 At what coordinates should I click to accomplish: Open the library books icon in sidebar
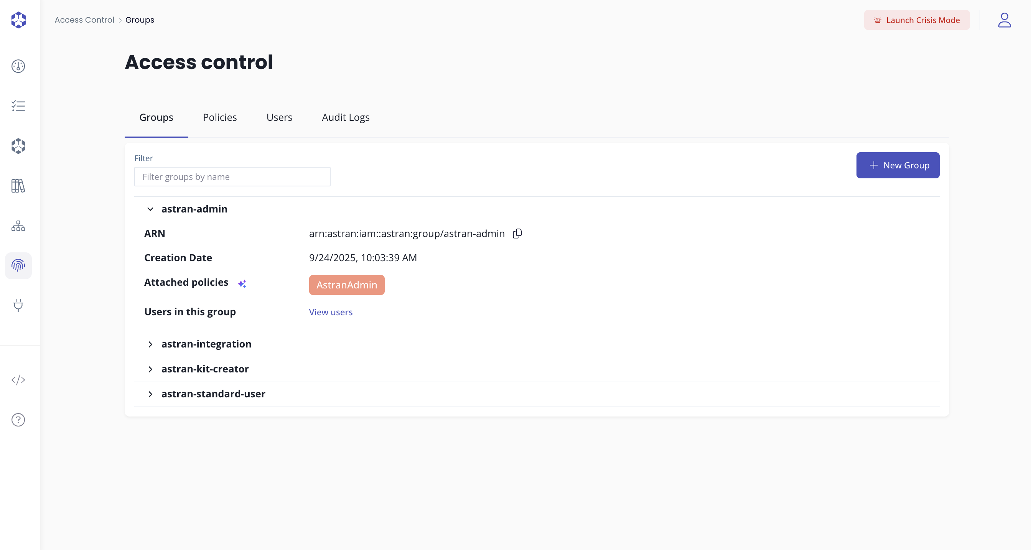click(18, 186)
